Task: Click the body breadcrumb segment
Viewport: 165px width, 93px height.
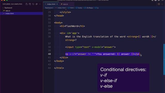Action: [80, 8]
